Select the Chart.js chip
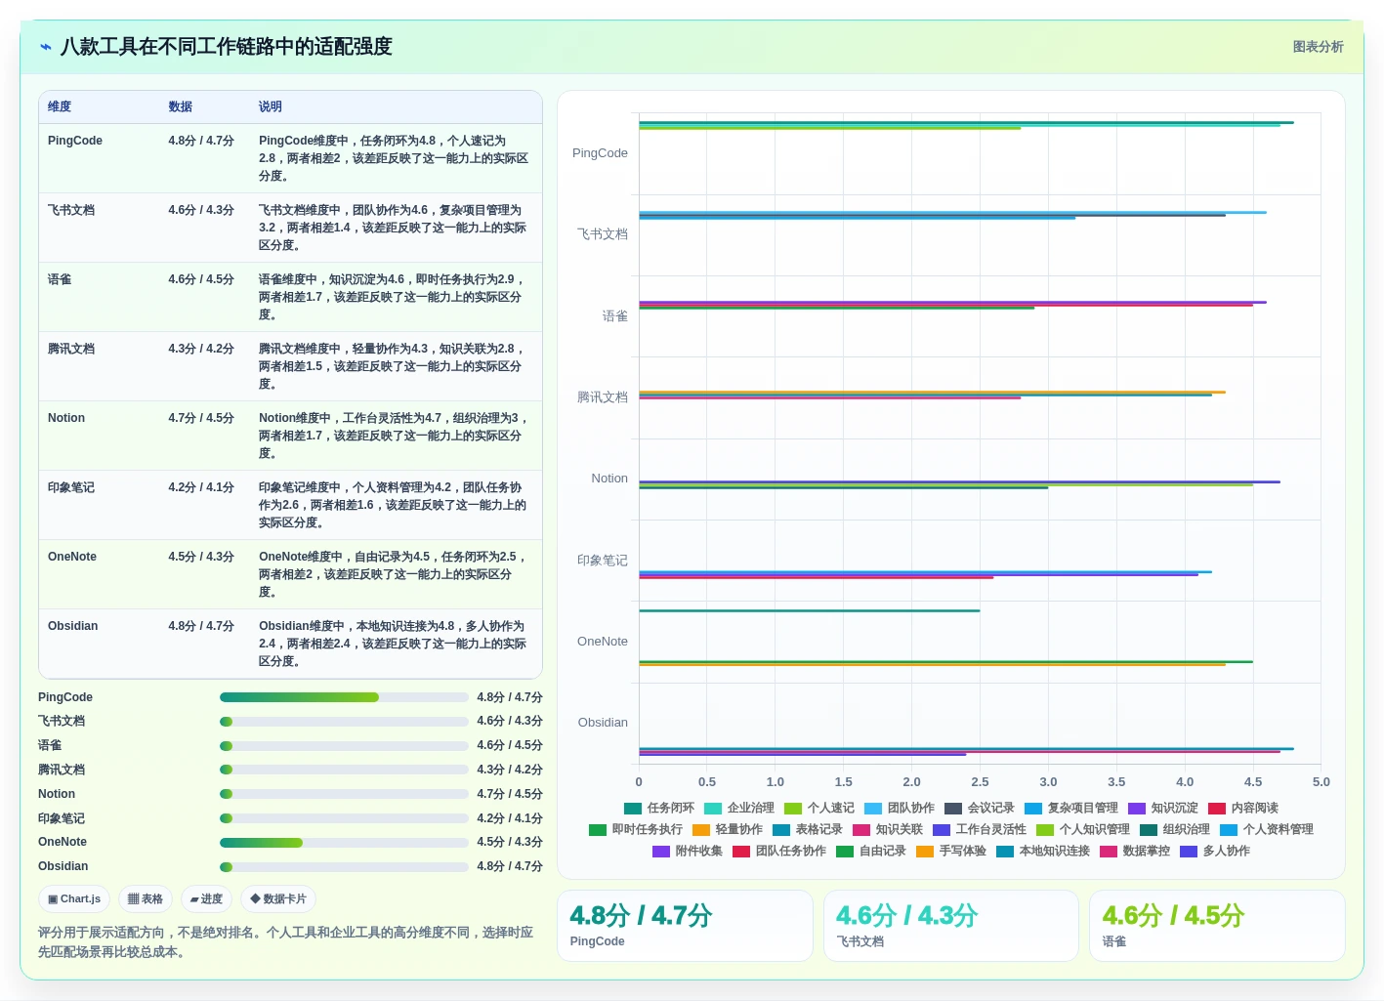Viewport: 1384px width, 1001px height. pyautogui.click(x=74, y=898)
